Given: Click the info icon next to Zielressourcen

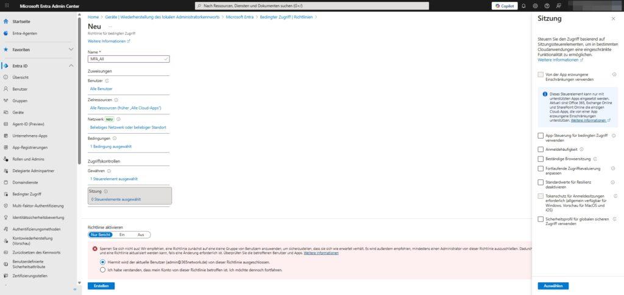Looking at the screenshot, I should pyautogui.click(x=116, y=100).
